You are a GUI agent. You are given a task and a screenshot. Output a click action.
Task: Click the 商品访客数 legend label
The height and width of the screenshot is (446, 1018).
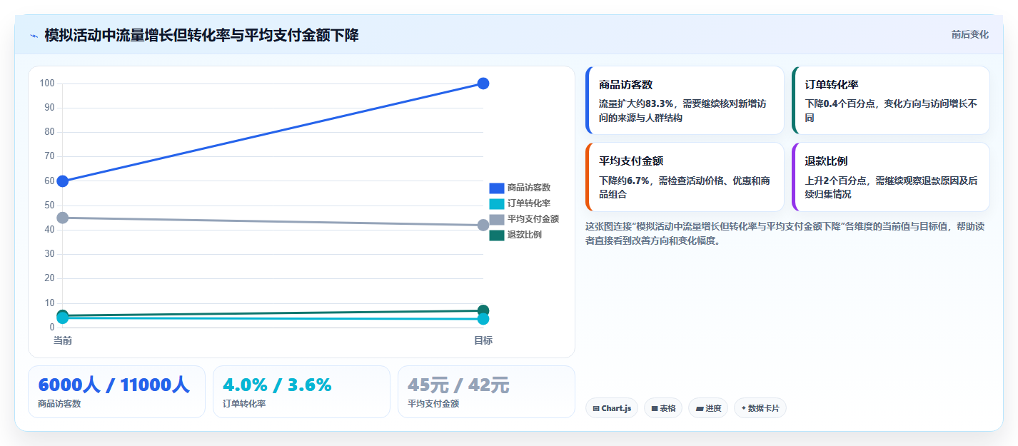pos(528,188)
